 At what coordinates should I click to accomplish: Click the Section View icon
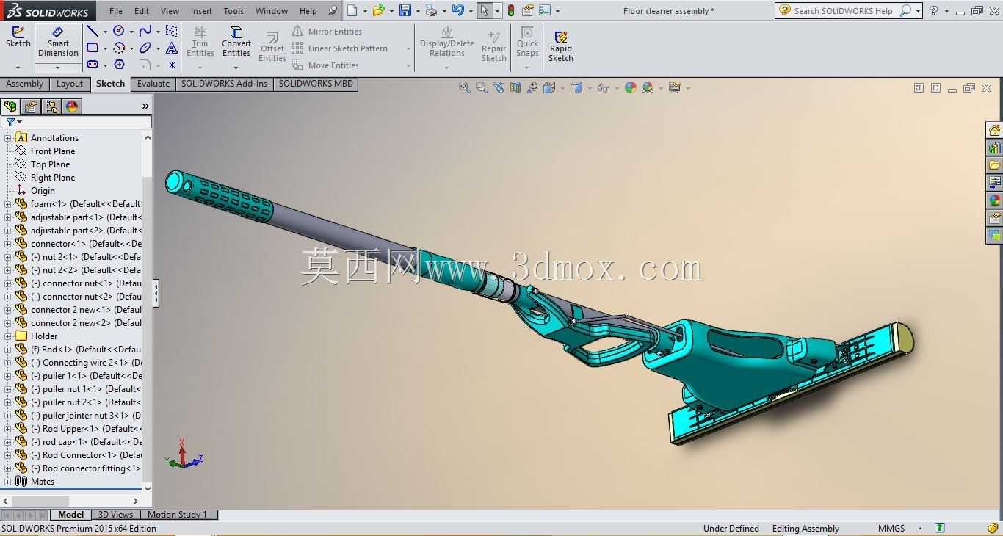tap(515, 87)
